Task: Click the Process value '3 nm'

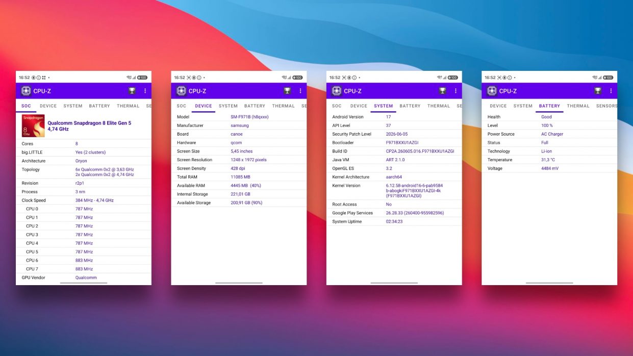Action: coord(81,192)
